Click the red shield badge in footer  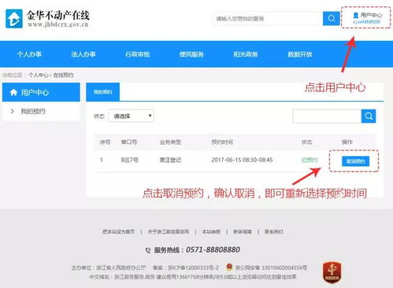[332, 272]
